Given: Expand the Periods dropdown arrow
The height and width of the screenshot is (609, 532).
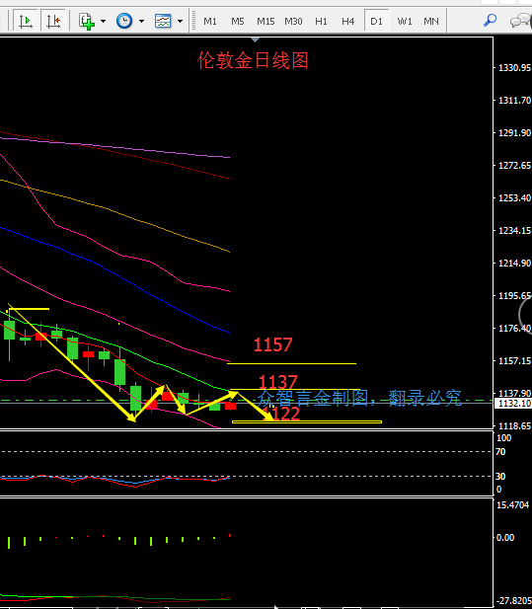Looking at the screenshot, I should 142,21.
